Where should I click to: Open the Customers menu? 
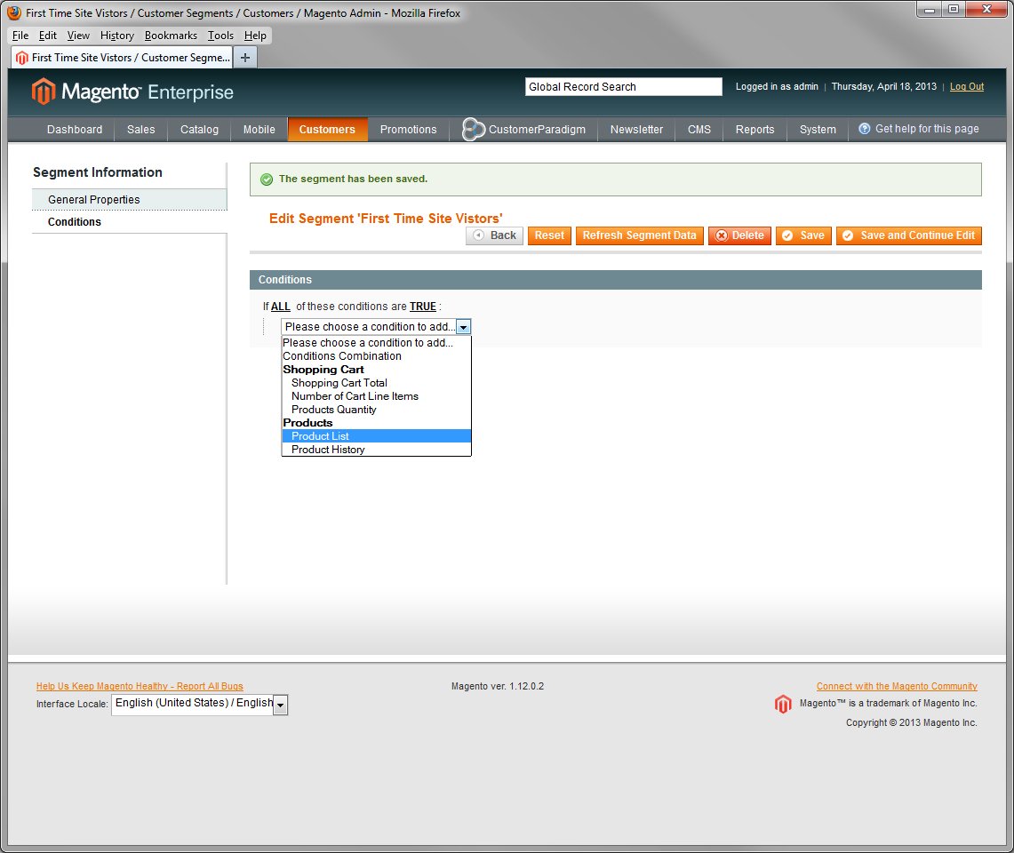coord(327,130)
